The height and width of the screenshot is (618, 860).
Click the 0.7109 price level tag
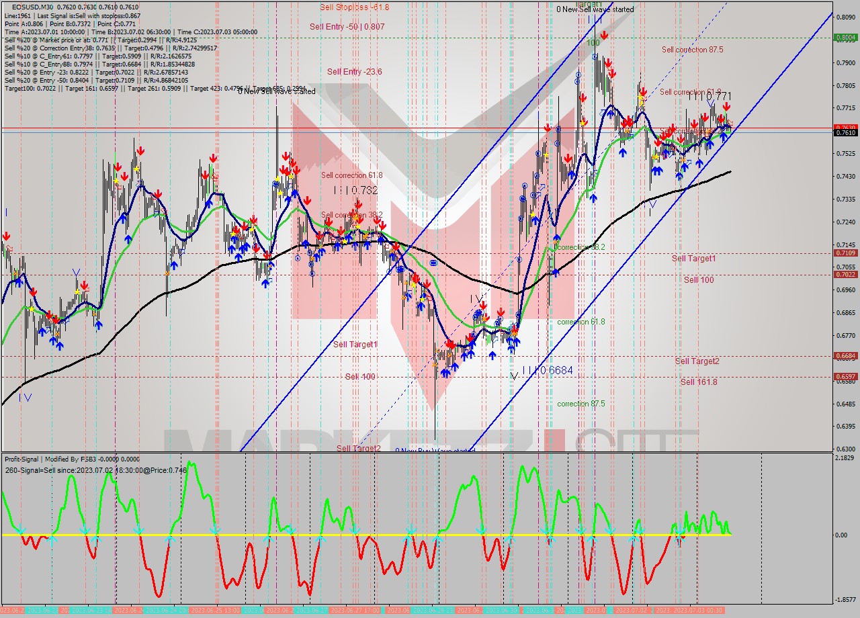pos(845,253)
